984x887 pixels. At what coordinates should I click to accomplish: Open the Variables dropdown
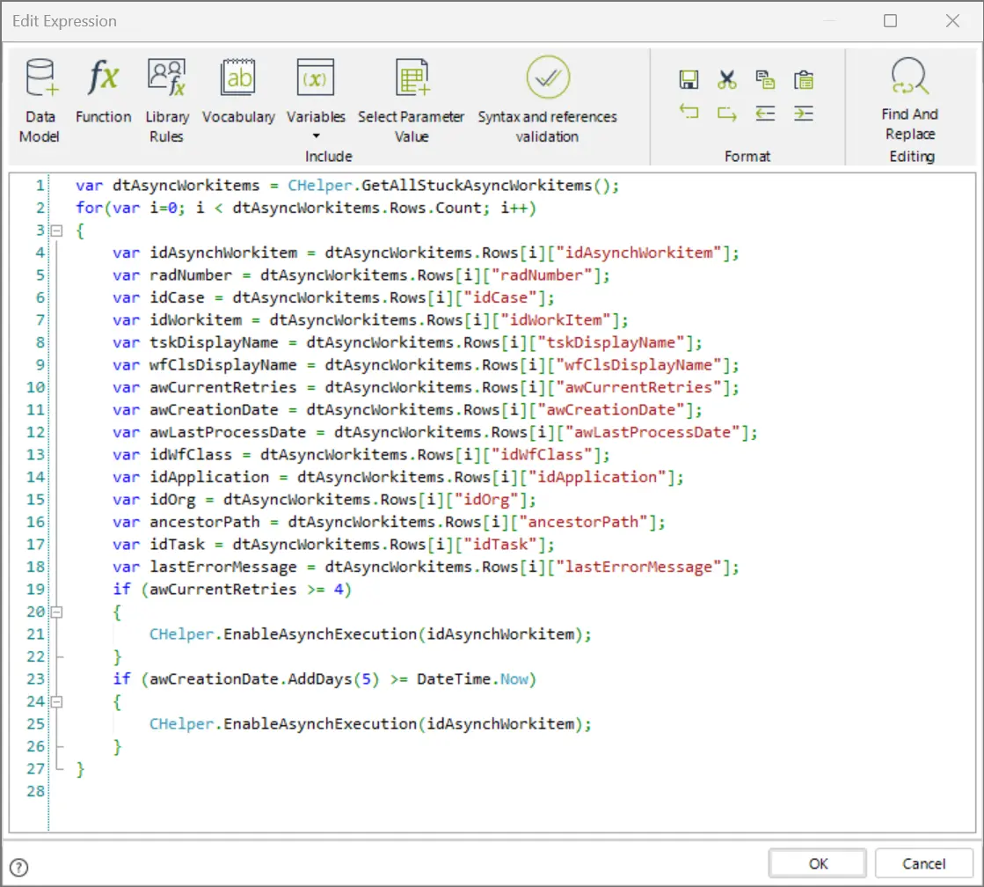(316, 100)
